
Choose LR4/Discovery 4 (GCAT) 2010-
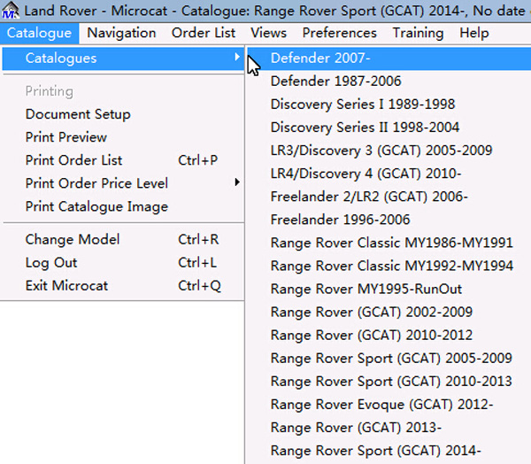tap(389, 174)
